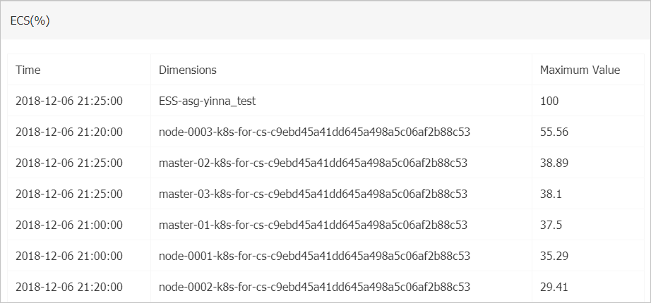
Task: Click the master-01-k8s-for-cs dimension entry
Action: 313,225
